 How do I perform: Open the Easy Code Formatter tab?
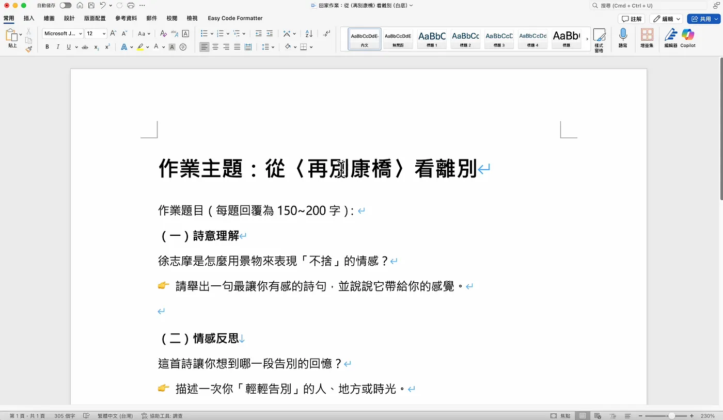[x=235, y=18]
